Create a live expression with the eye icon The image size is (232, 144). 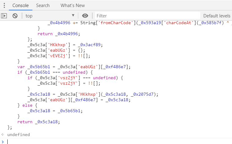click(85, 16)
